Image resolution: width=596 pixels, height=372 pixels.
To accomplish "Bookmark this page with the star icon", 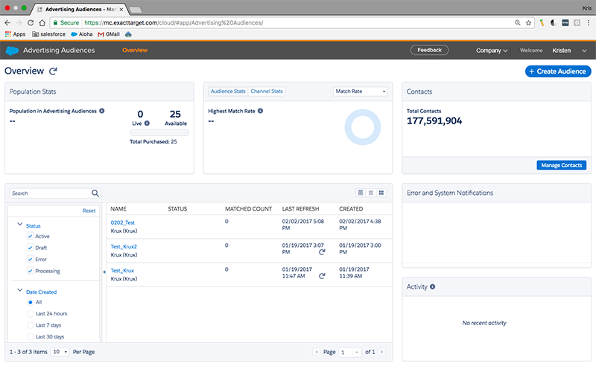I will [528, 23].
